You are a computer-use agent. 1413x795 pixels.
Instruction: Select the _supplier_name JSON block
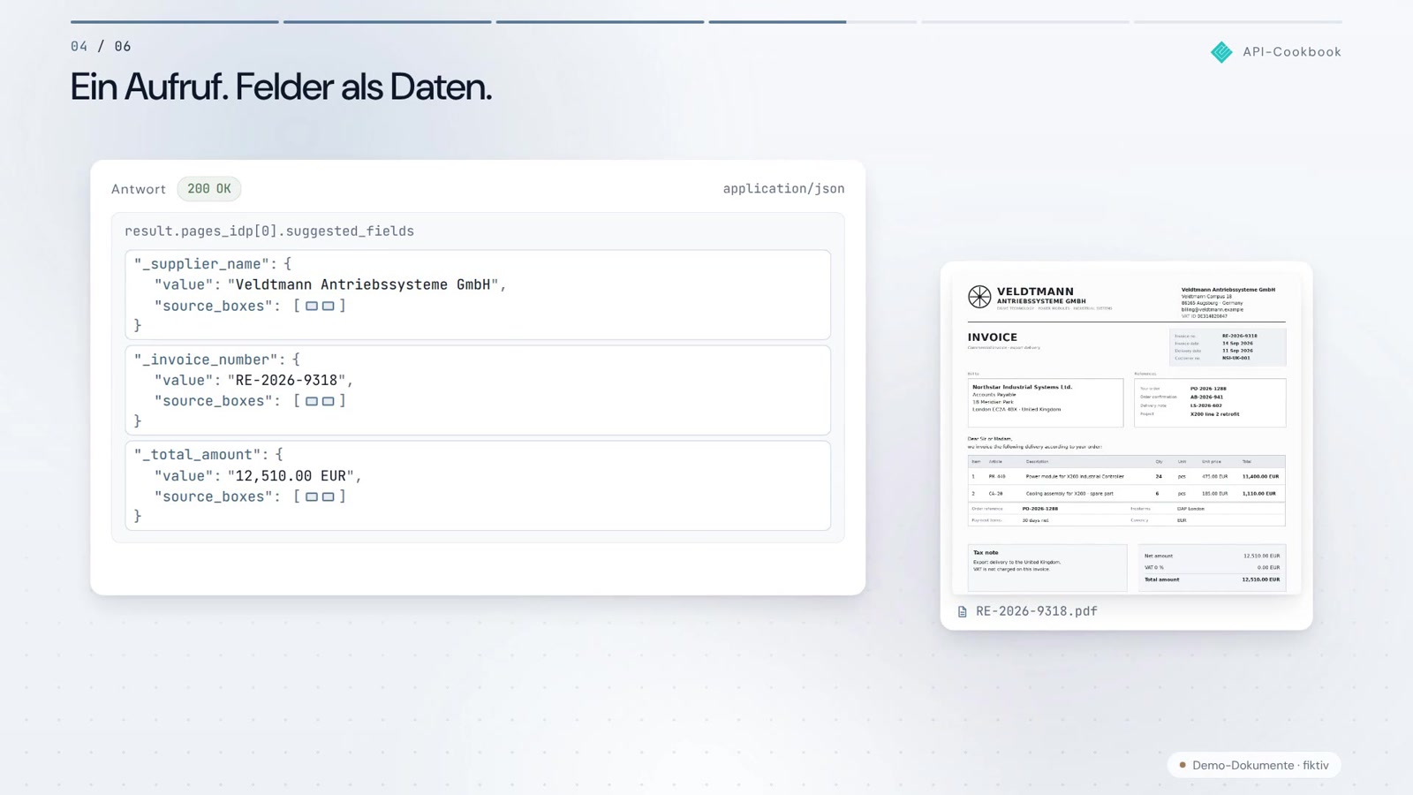click(478, 295)
